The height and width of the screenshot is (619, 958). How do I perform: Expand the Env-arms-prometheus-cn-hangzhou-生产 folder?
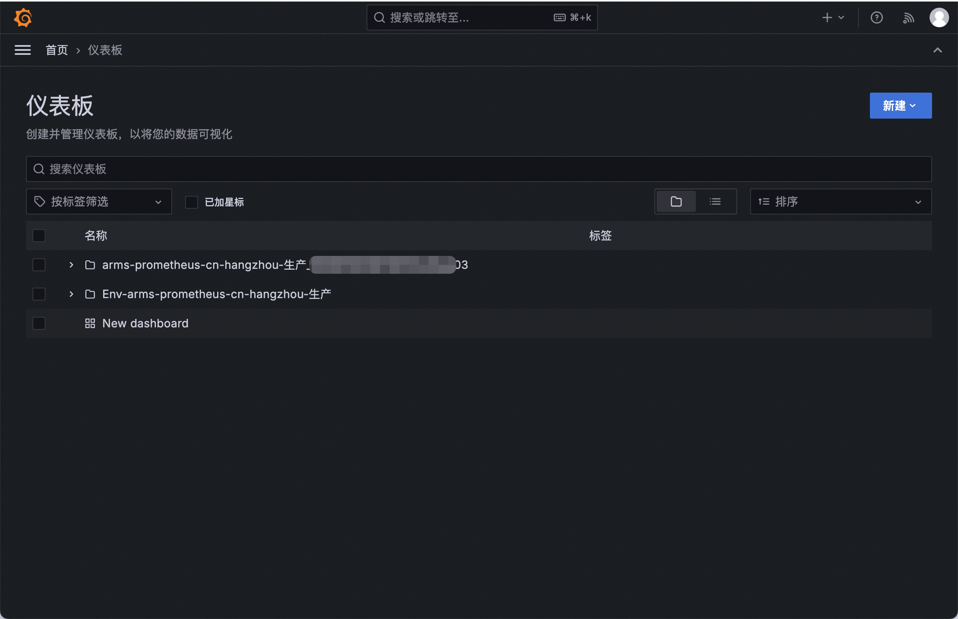[x=71, y=294]
